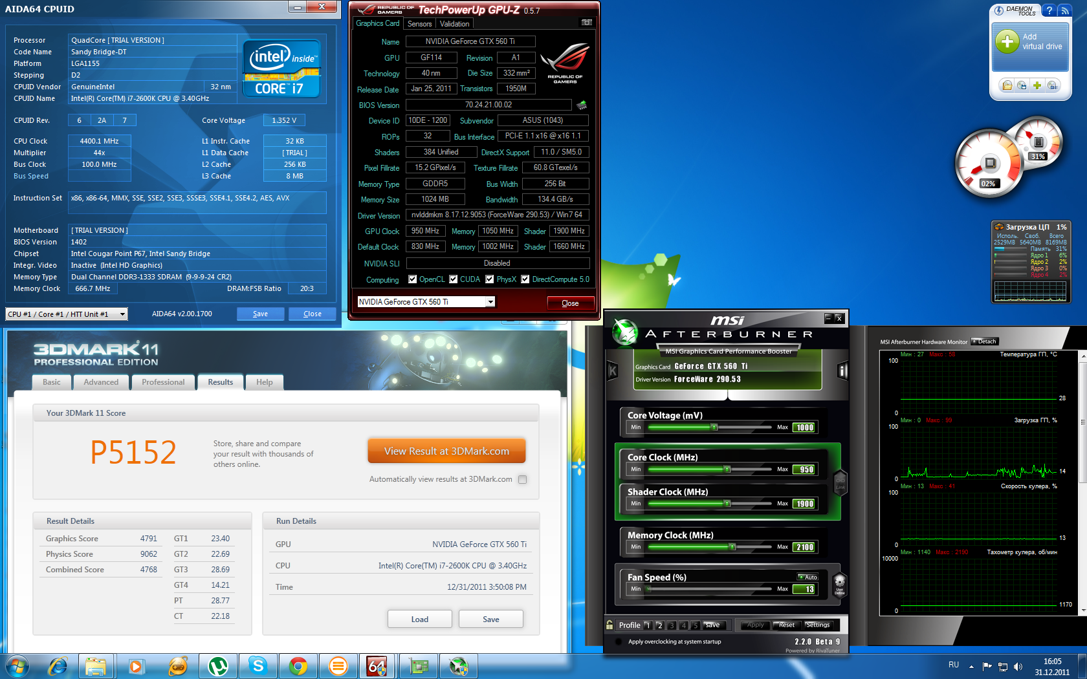Click the Afterburner profile lock icon
This screenshot has width=1087, height=679.
609,625
